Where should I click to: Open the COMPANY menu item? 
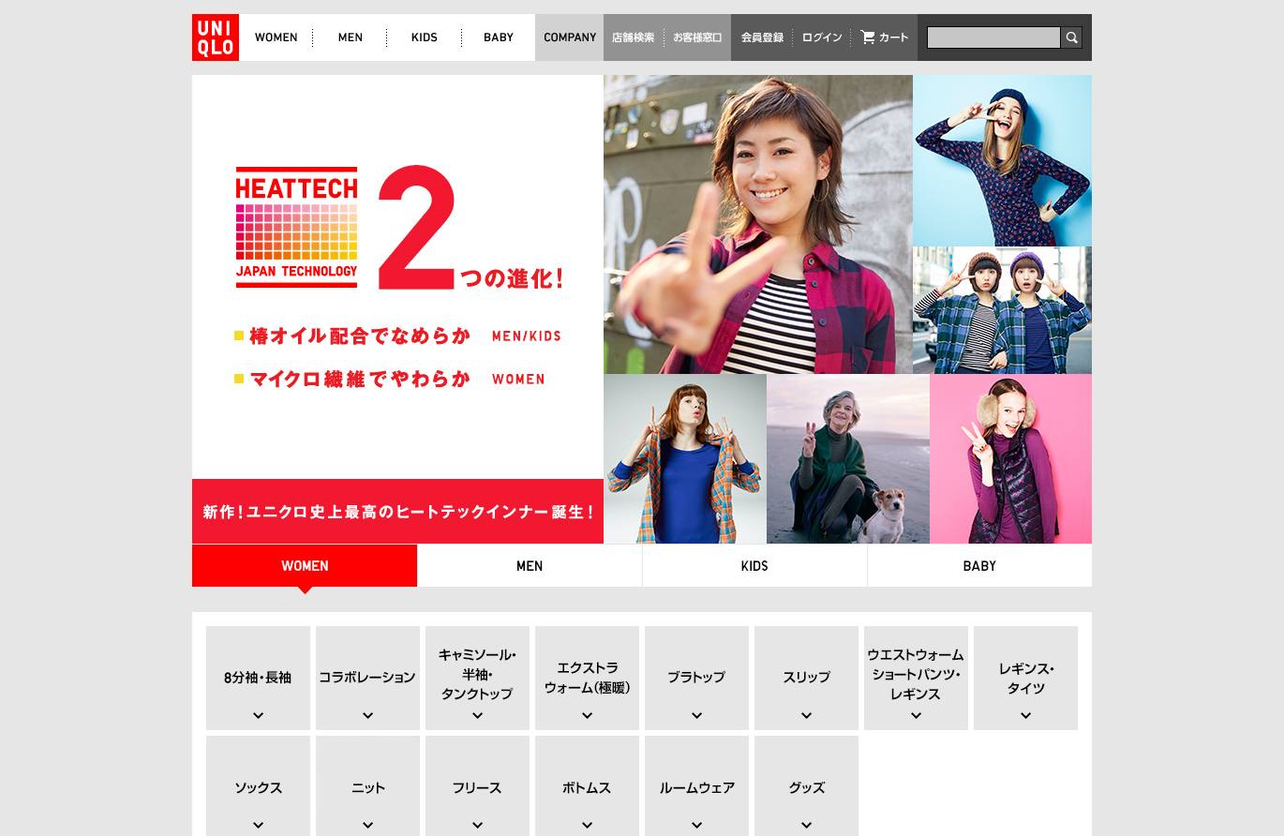[x=570, y=37]
